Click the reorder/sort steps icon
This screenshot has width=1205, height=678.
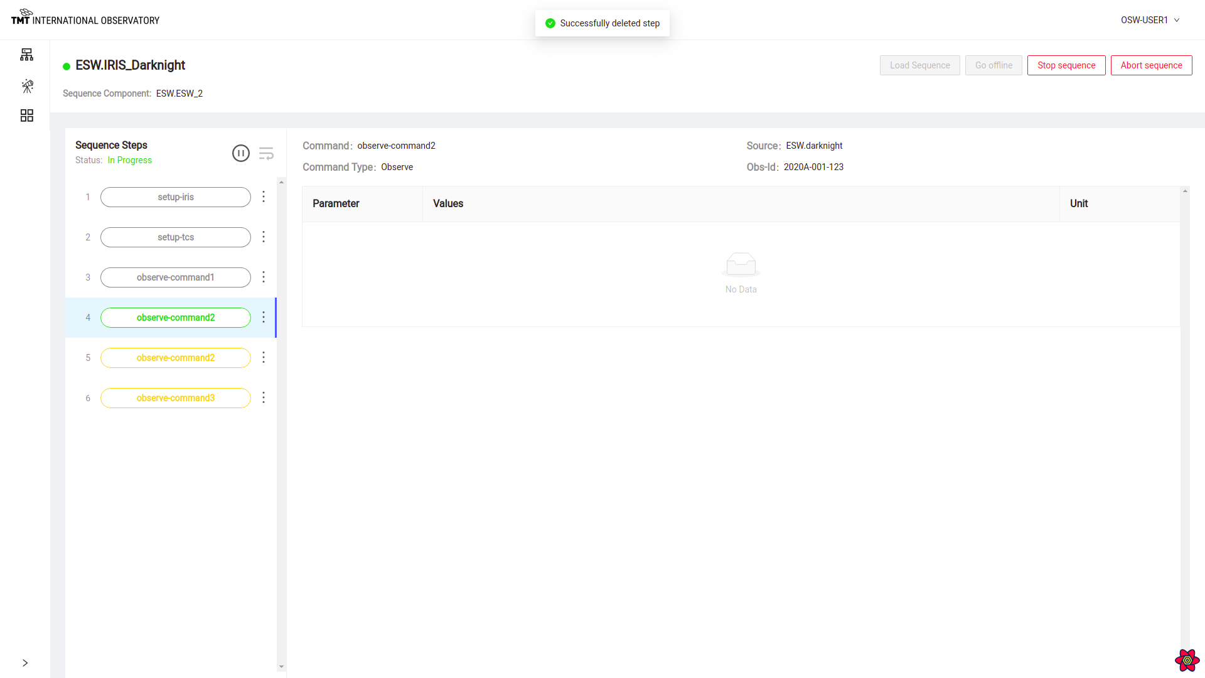pyautogui.click(x=265, y=154)
